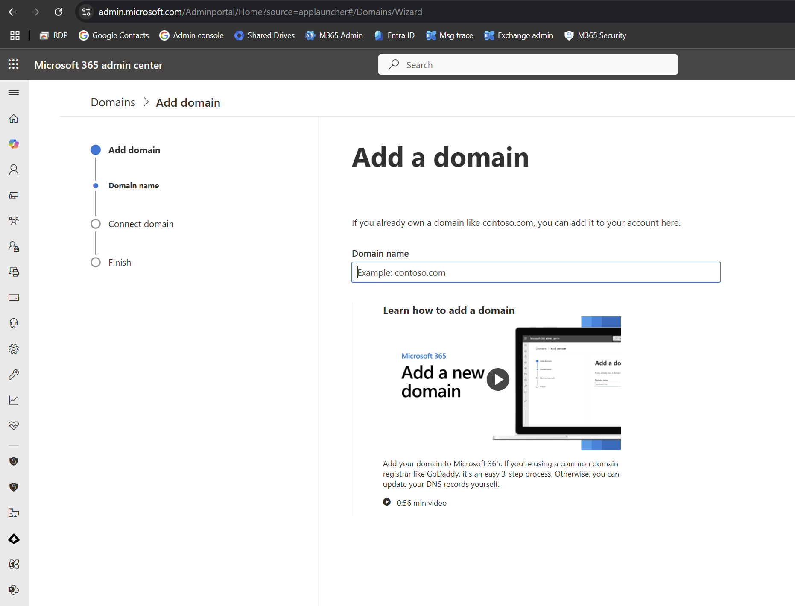Click the address bar URL
This screenshot has height=606, width=795.
tap(260, 12)
